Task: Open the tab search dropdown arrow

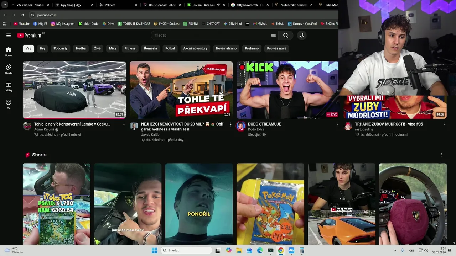Action: (x=5, y=5)
